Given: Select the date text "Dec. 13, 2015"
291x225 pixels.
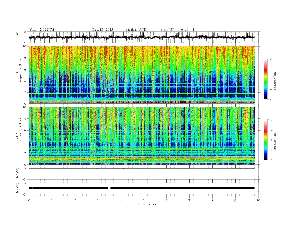Looking at the screenshot, I should point(103,29).
